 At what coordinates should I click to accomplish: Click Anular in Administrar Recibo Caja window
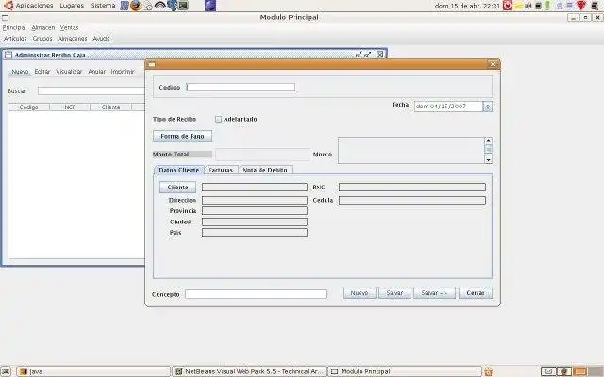[x=96, y=72]
